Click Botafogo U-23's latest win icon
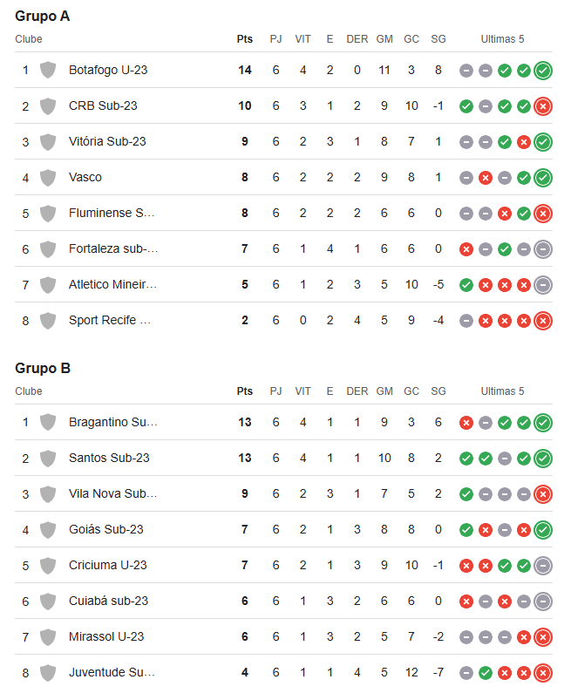The height and width of the screenshot is (700, 571). point(543,71)
